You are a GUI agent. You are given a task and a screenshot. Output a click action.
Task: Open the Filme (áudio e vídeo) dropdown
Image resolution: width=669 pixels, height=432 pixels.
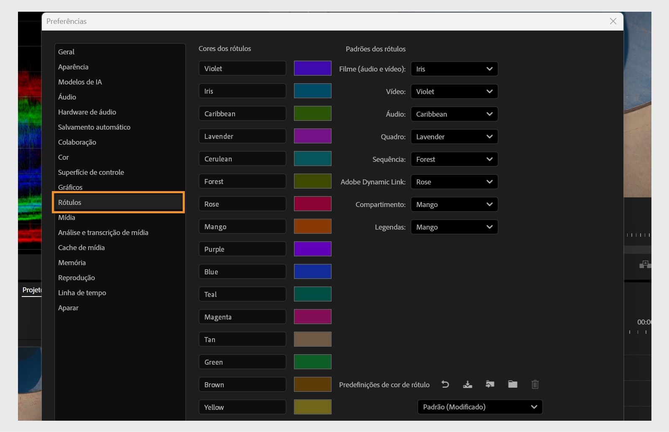pyautogui.click(x=455, y=69)
